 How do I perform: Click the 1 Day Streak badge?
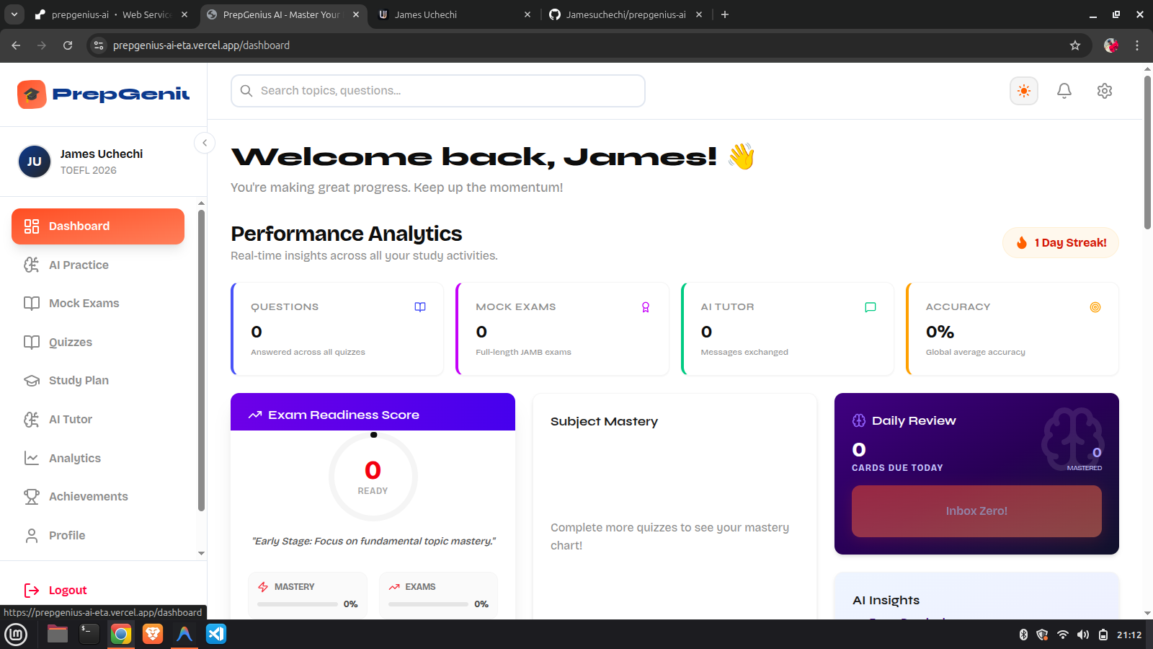(1061, 243)
